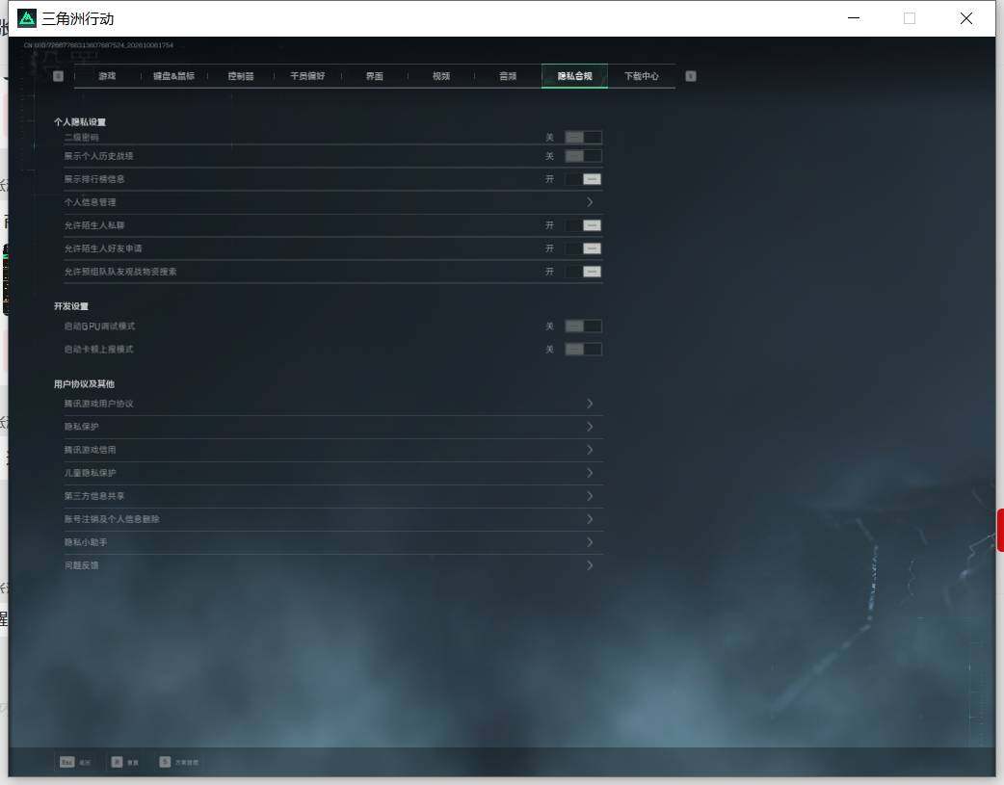Viewport: 1004px width, 785px height.
Task: Click the next-tab key icon right of 下载中心
Action: (691, 76)
